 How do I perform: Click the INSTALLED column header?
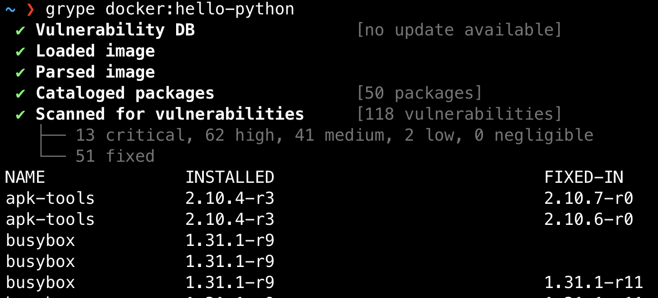point(229,177)
